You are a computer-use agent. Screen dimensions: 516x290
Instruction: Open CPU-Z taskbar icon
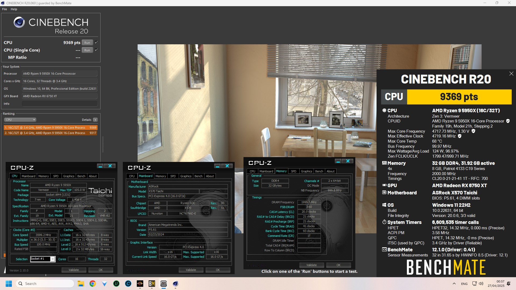tap(163, 284)
